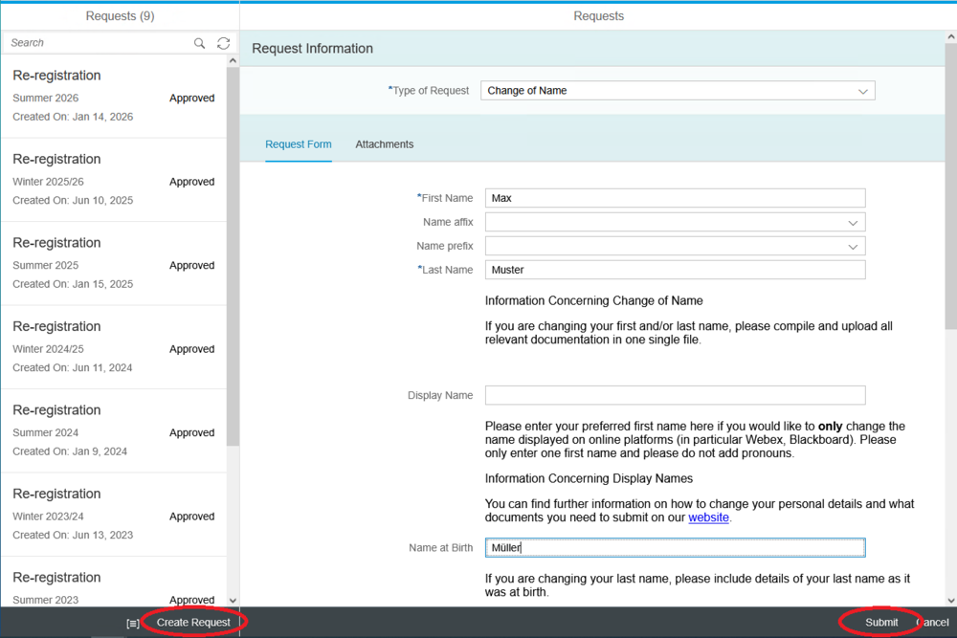Select the Summer 2024 re-registration request
Screen dimensions: 957x638
(114, 430)
